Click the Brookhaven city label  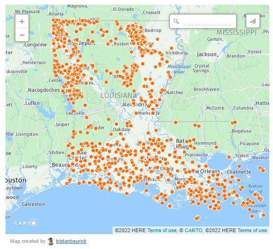(206, 89)
